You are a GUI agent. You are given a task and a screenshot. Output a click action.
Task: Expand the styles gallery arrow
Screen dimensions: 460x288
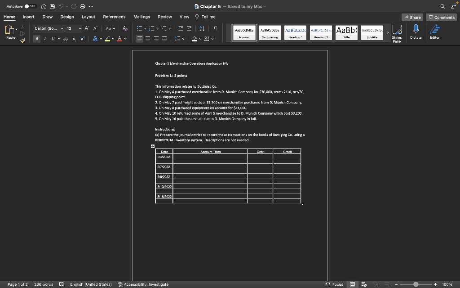coord(388,32)
